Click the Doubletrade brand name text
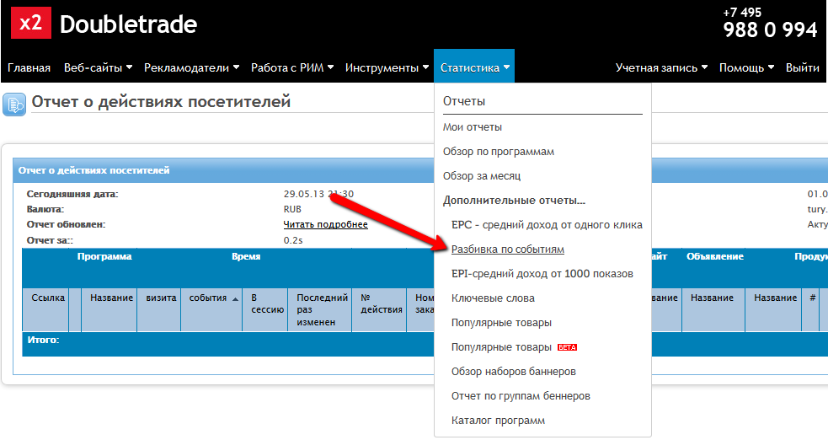Image resolution: width=828 pixels, height=440 pixels. tap(128, 24)
